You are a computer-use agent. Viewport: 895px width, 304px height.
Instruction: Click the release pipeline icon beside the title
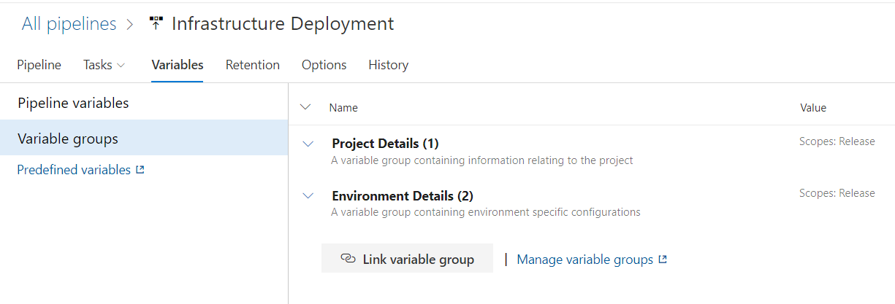[x=156, y=24]
